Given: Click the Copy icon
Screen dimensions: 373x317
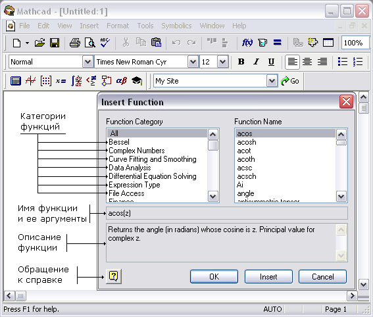Looking at the screenshot, I should tap(141, 43).
